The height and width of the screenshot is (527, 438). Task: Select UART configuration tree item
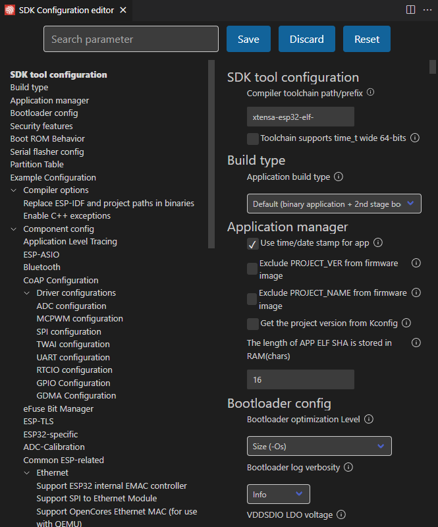click(73, 357)
